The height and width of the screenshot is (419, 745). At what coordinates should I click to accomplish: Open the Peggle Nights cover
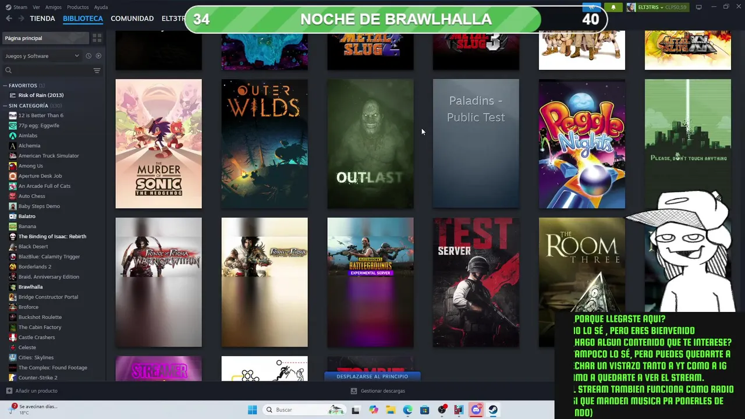tap(581, 144)
